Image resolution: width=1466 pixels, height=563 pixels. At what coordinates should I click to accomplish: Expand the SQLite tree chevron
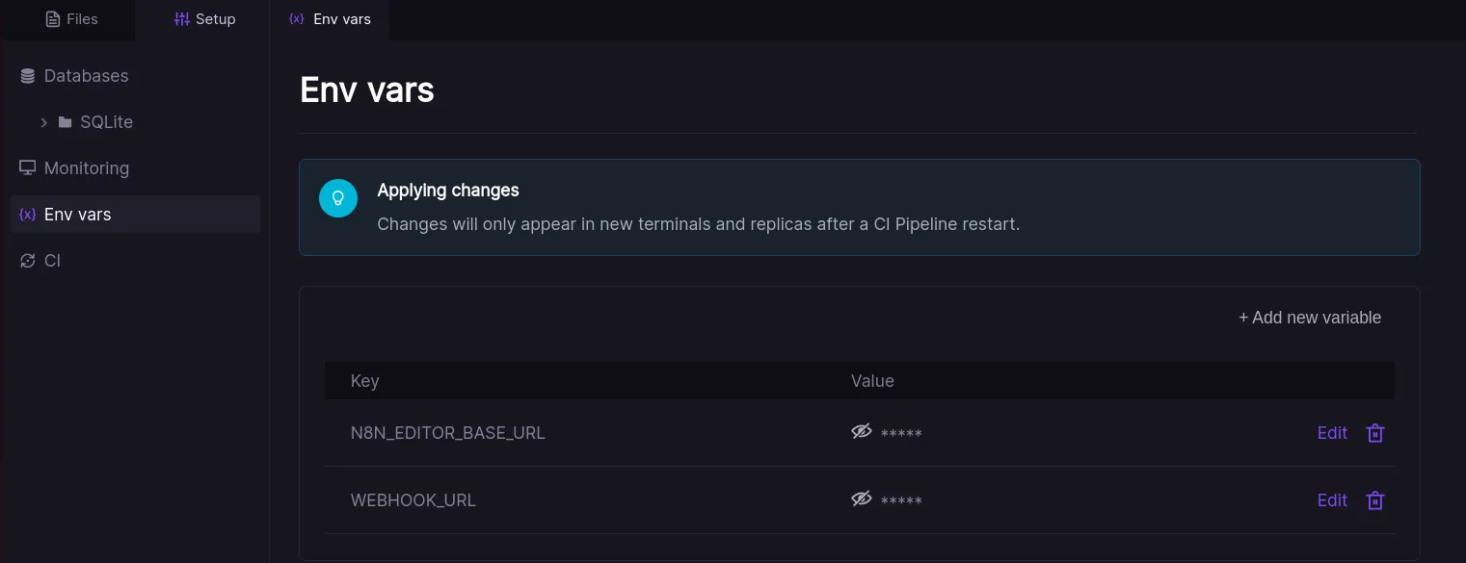tap(43, 122)
